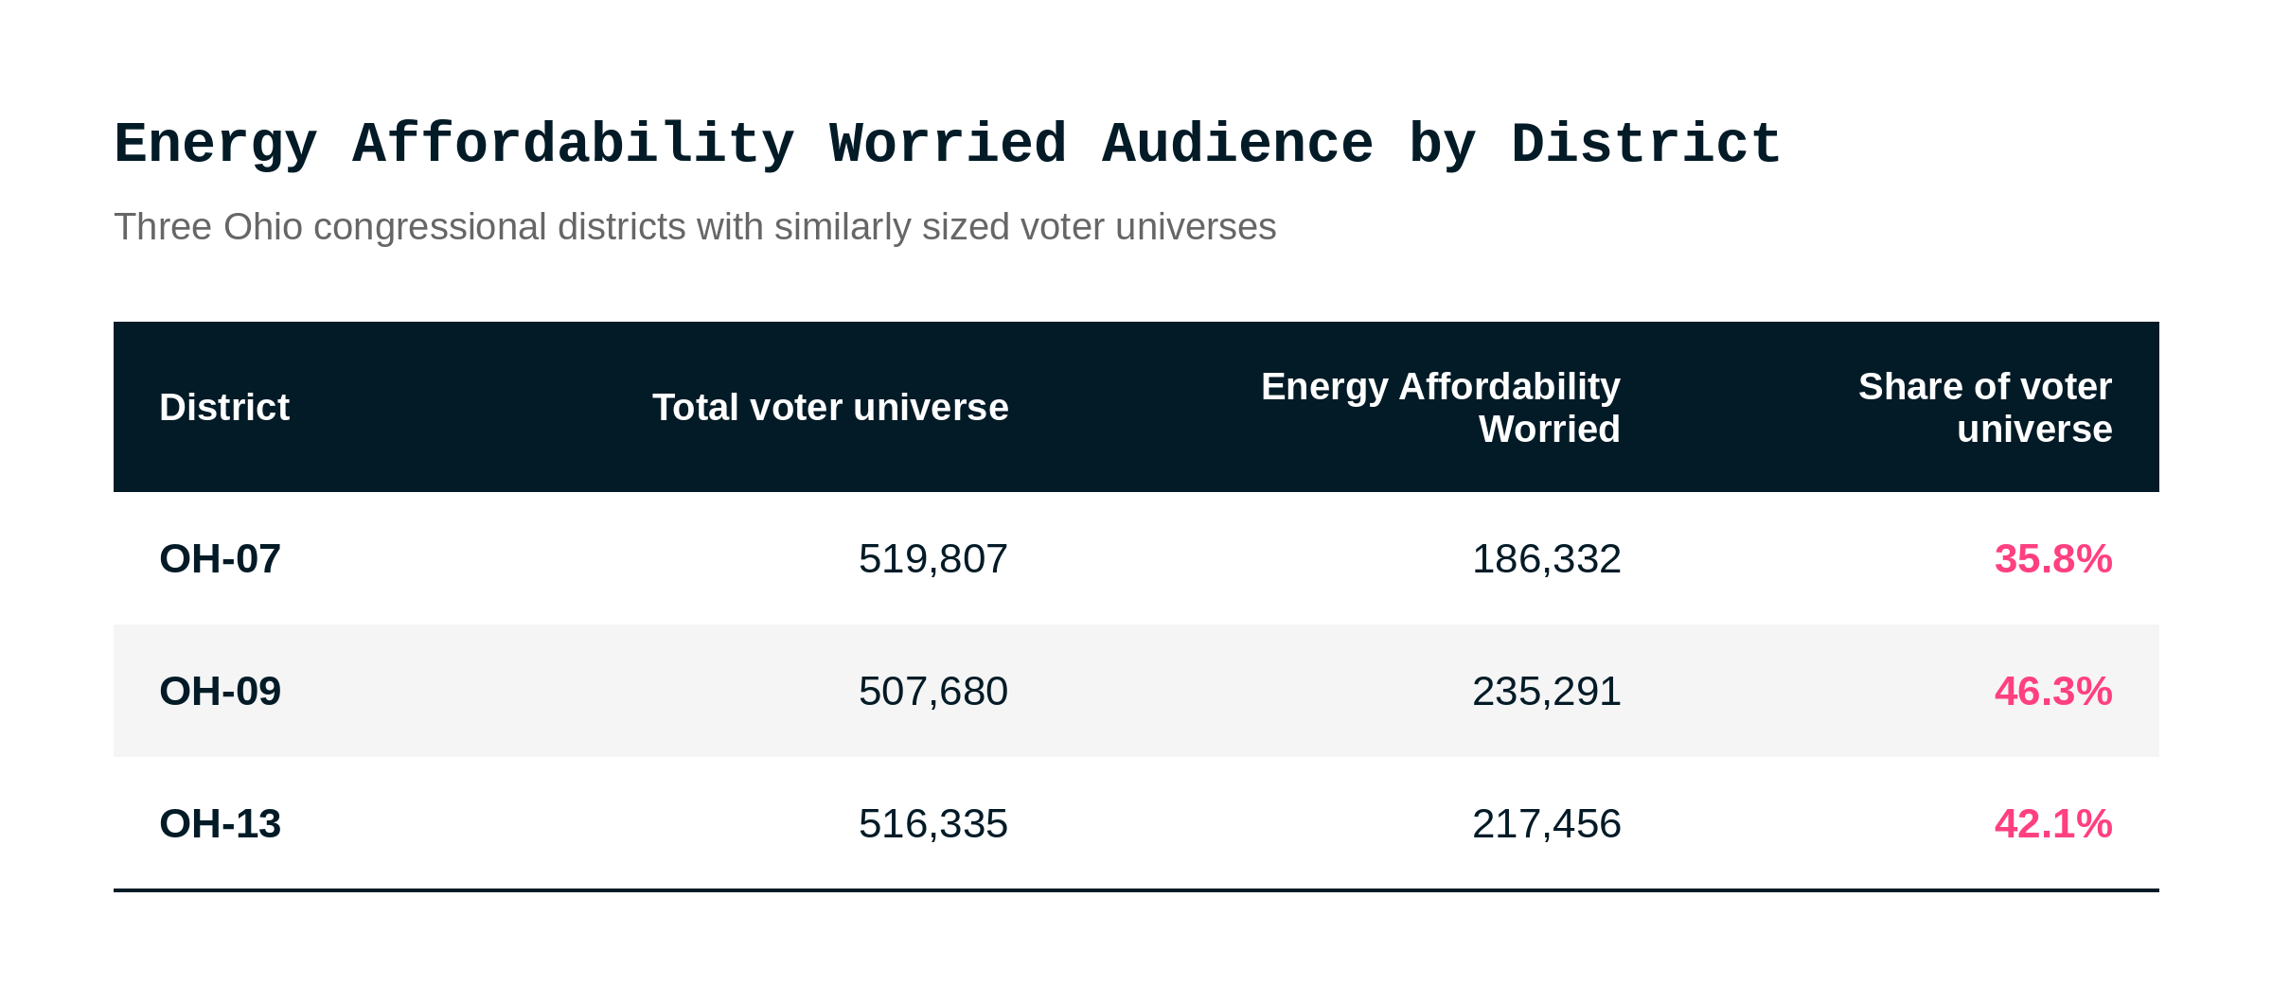Click the pink 46.3% share value

(x=2053, y=692)
